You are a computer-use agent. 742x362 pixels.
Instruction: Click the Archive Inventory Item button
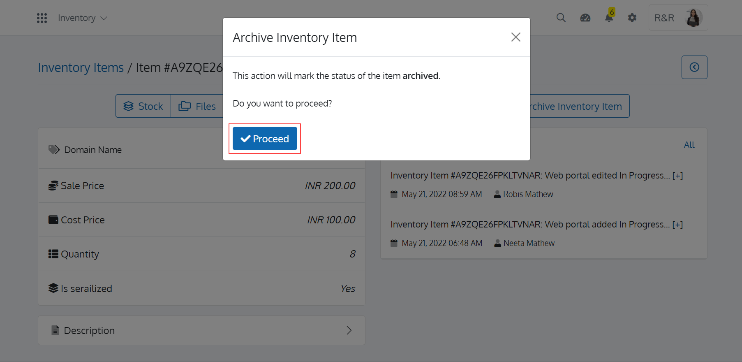click(x=580, y=106)
